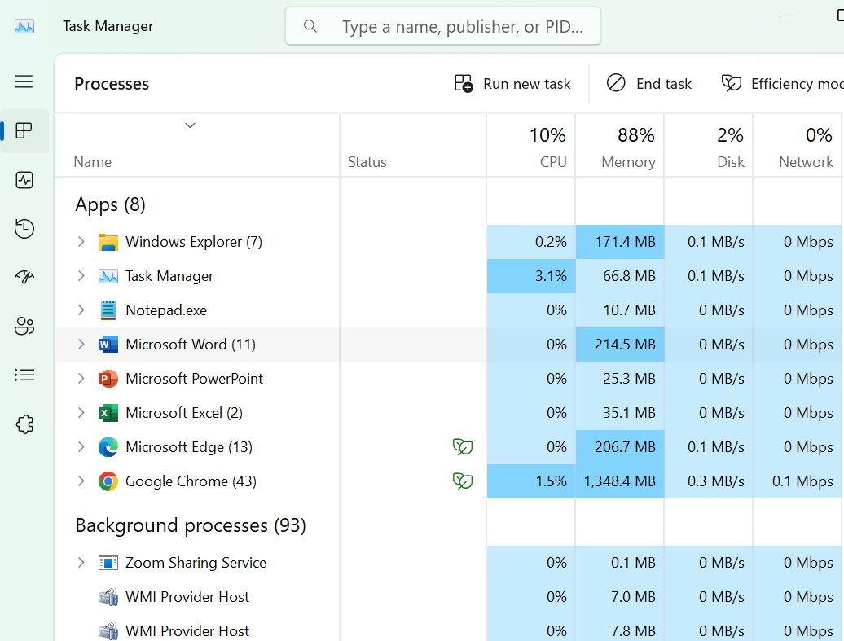Image resolution: width=844 pixels, height=641 pixels.
Task: Open the Details sidebar tab
Action: 24,375
